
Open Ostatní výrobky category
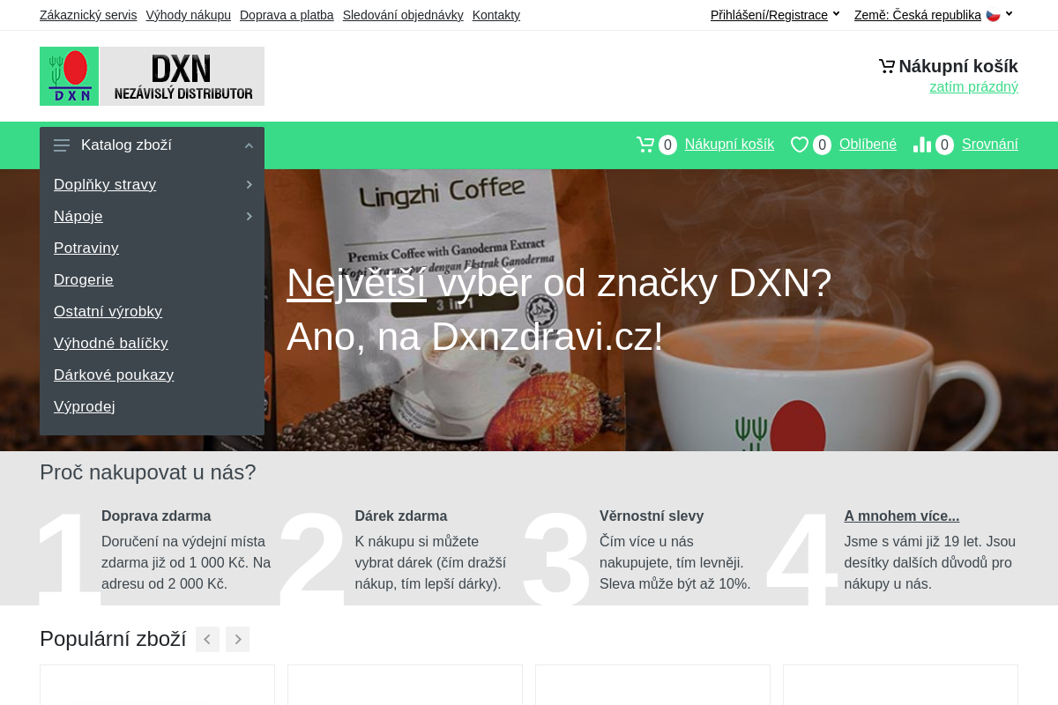[108, 311]
